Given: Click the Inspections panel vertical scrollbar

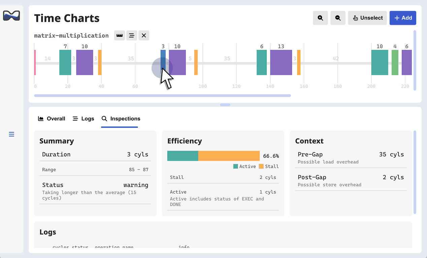Looking at the screenshot, I should [415, 172].
